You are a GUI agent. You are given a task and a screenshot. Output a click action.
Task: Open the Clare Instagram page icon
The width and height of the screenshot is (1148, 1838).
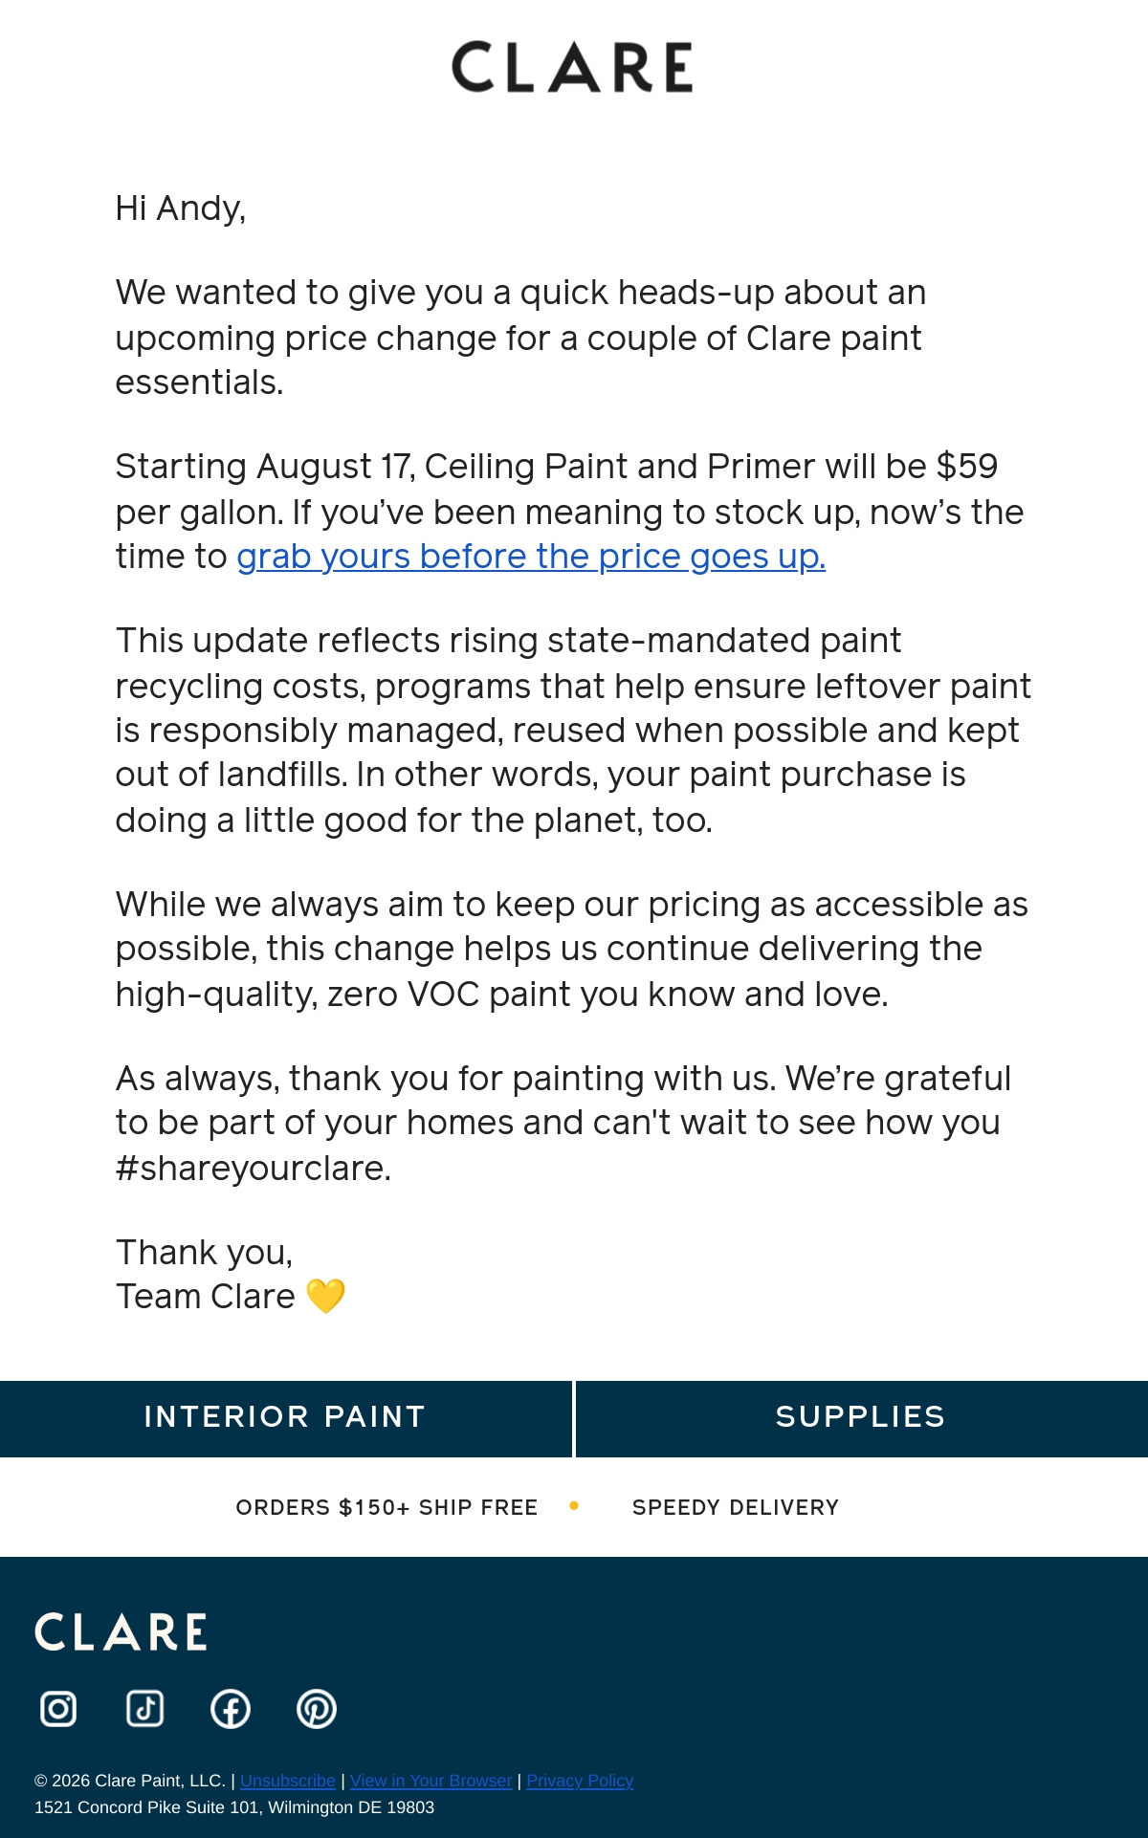point(58,1708)
